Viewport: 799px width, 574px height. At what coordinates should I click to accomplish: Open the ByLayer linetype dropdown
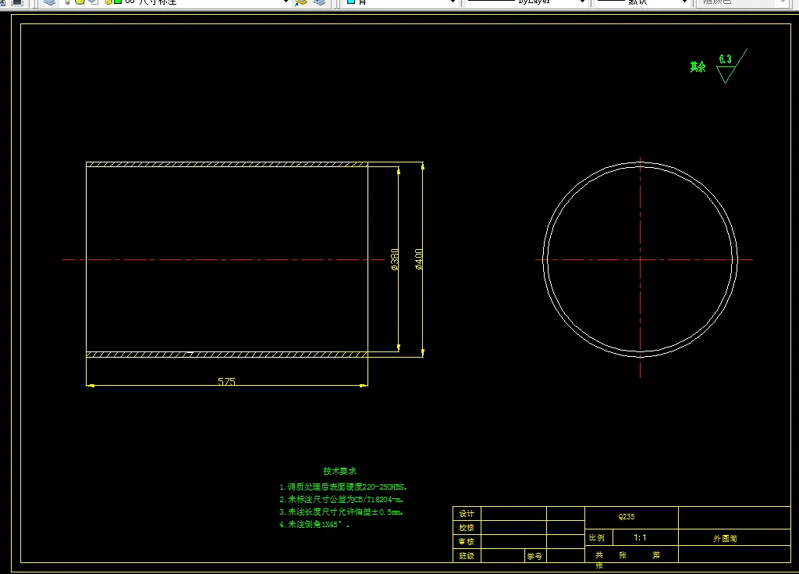[525, 2]
